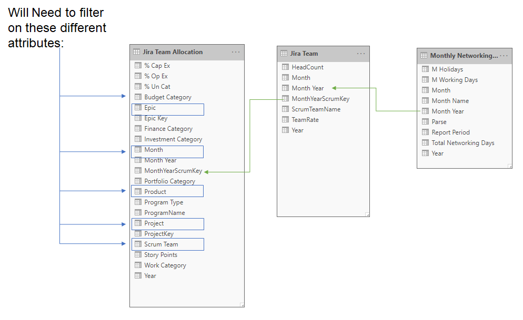Click the Jira Team table title

click(x=304, y=54)
